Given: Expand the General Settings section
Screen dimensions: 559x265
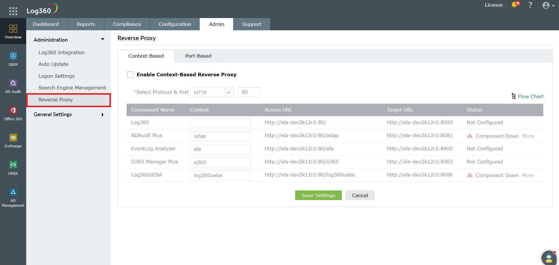Looking at the screenshot, I should coord(102,114).
